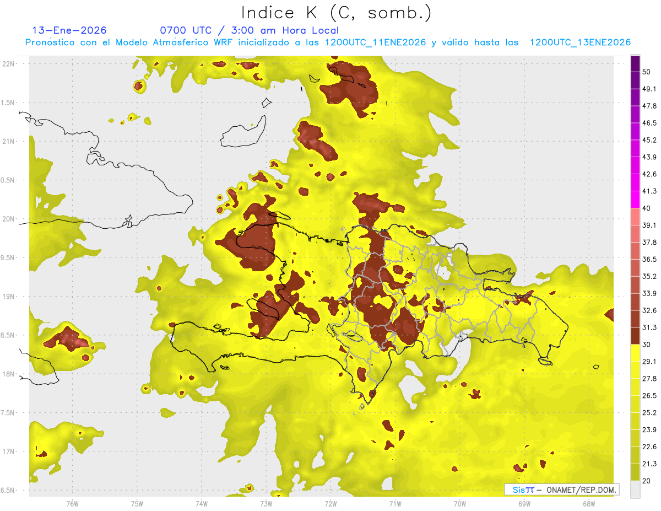Click the 'Indice K (C, somb.)' title
The image size is (661, 511).
(x=336, y=13)
